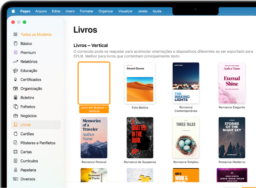Click the Apple menu icon
Screen dimensions: 256x188
(x=13, y=11)
